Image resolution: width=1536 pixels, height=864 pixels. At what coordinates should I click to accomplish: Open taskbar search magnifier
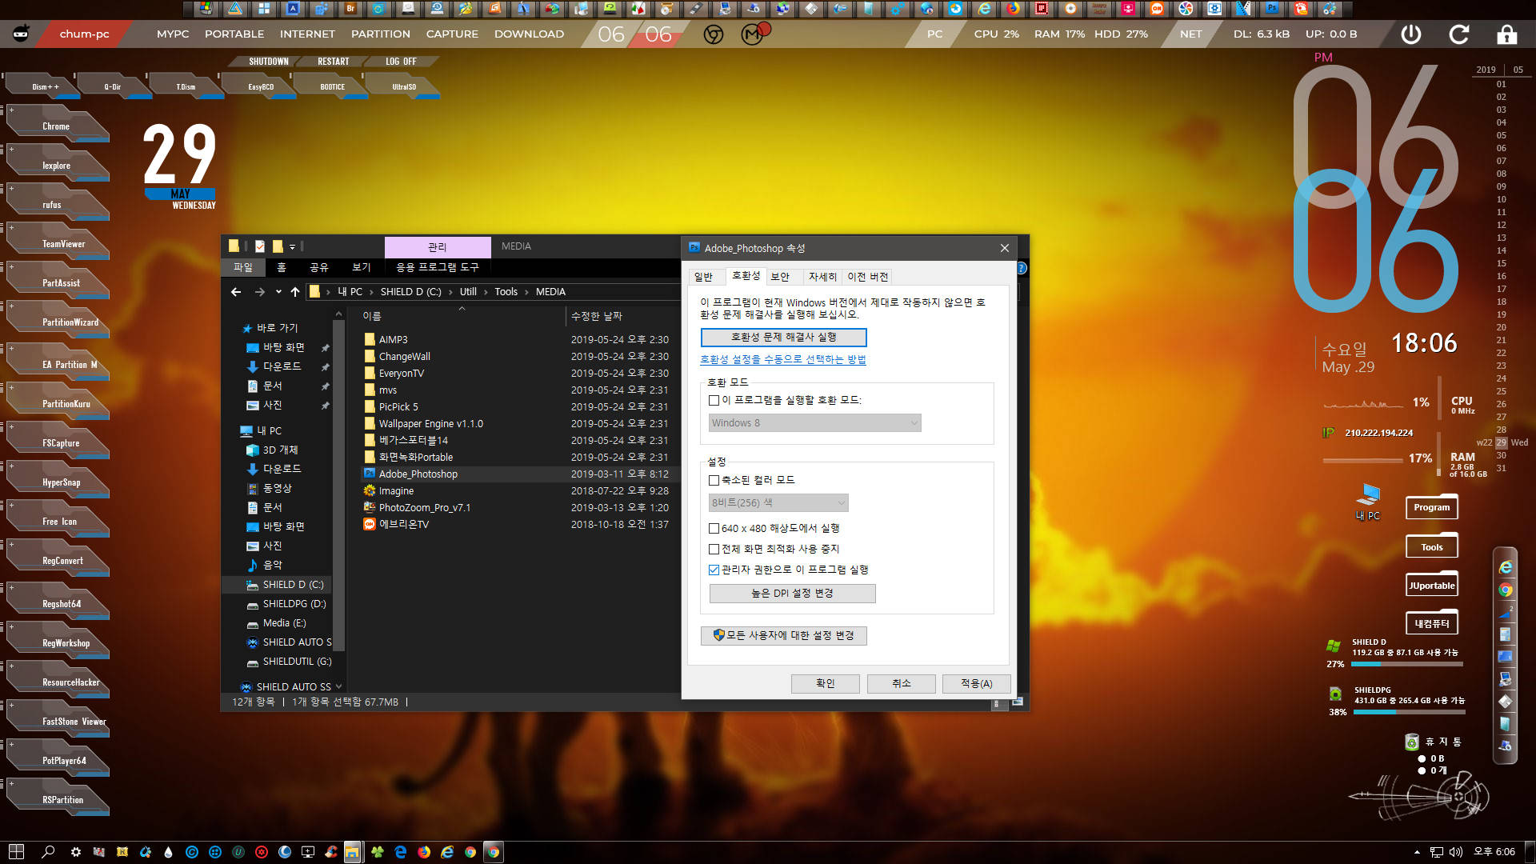click(48, 852)
